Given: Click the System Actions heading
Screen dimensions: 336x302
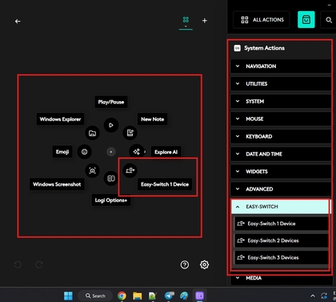Looking at the screenshot, I should tap(264, 48).
